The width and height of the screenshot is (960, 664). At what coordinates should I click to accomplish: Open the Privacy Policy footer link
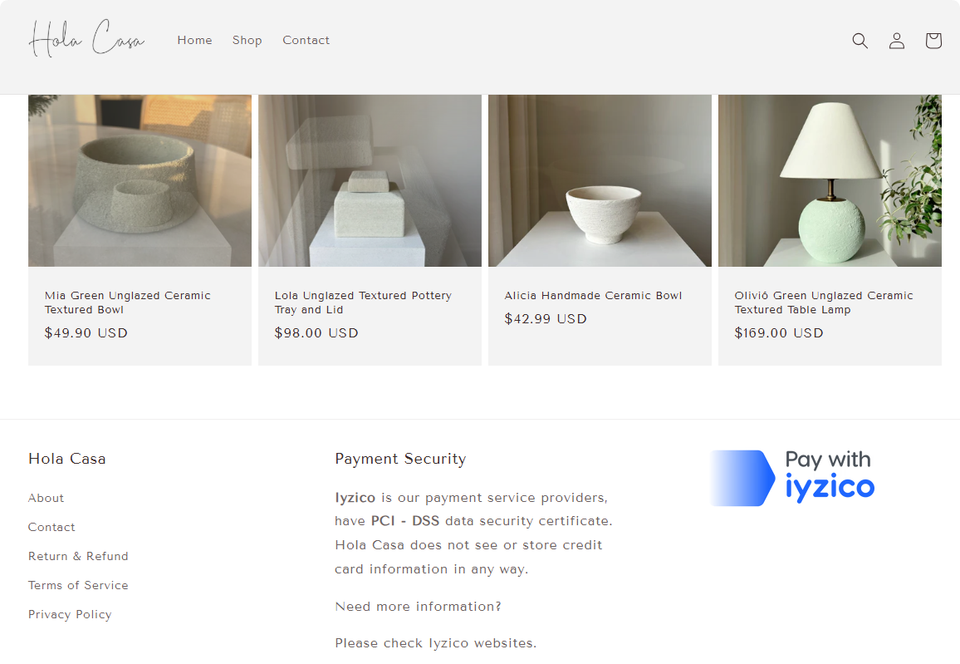pyautogui.click(x=70, y=614)
